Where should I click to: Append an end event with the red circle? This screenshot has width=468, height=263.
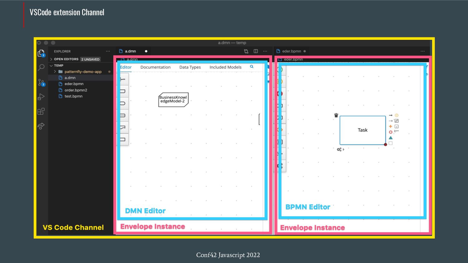[x=391, y=132]
